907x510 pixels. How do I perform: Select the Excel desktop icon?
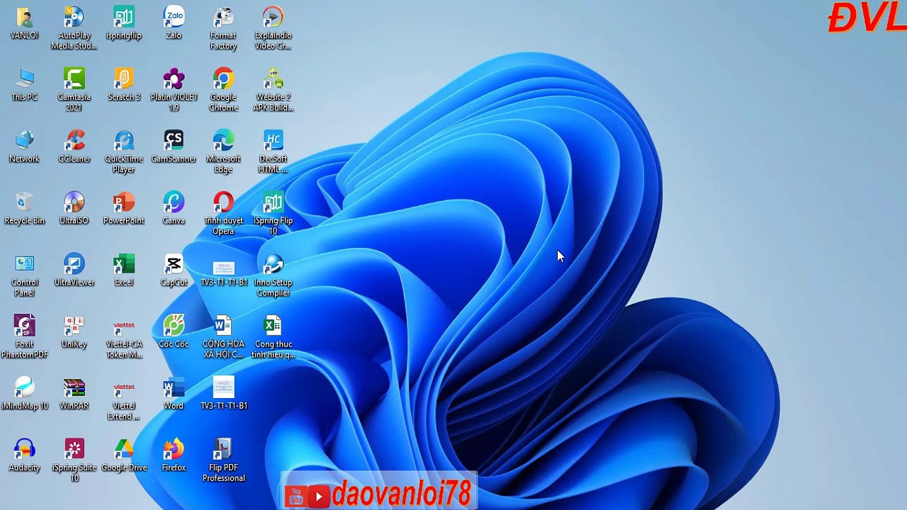pyautogui.click(x=124, y=270)
